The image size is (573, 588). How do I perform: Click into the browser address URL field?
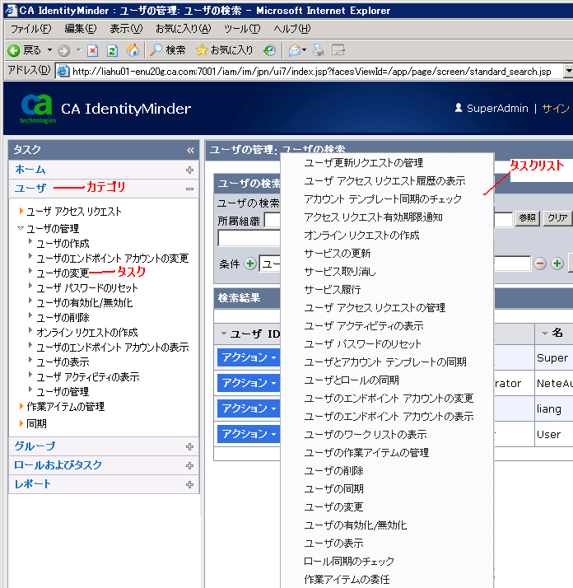pos(313,71)
